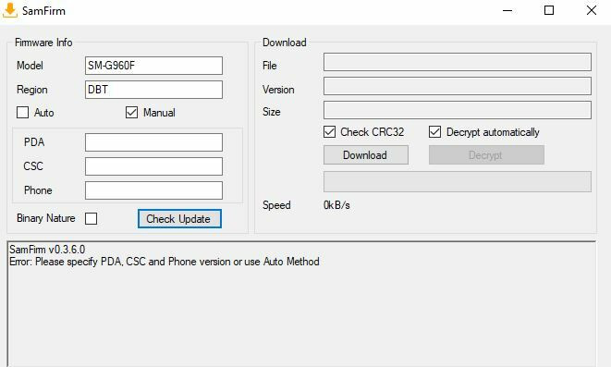Click the Check Update button
The width and height of the screenshot is (611, 367).
(179, 218)
